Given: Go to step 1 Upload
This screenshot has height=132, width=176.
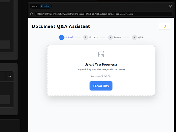Looking at the screenshot, I should coord(66,37).
